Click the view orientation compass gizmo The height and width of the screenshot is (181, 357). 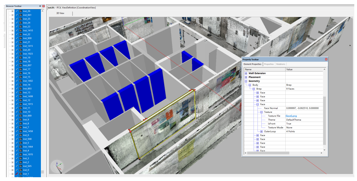tap(57, 166)
